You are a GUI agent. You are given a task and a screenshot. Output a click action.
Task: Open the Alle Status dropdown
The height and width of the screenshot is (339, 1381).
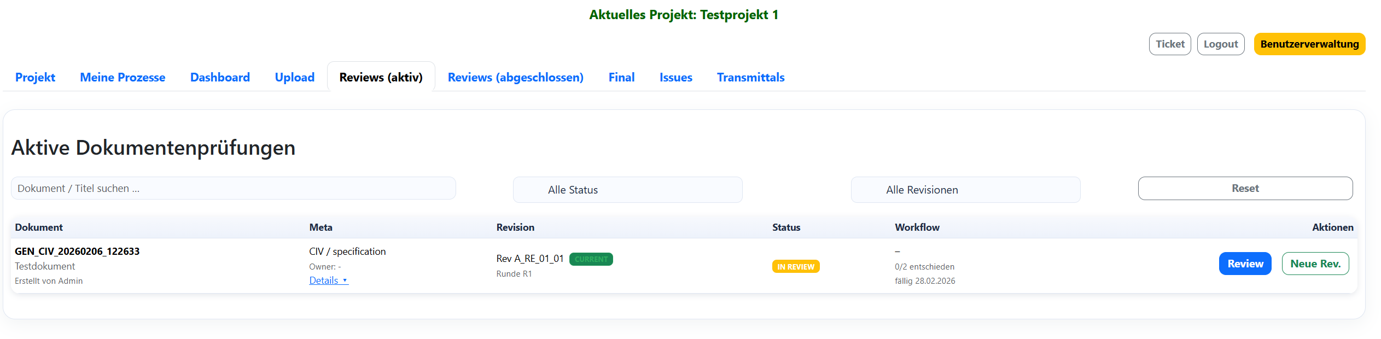pyautogui.click(x=627, y=190)
